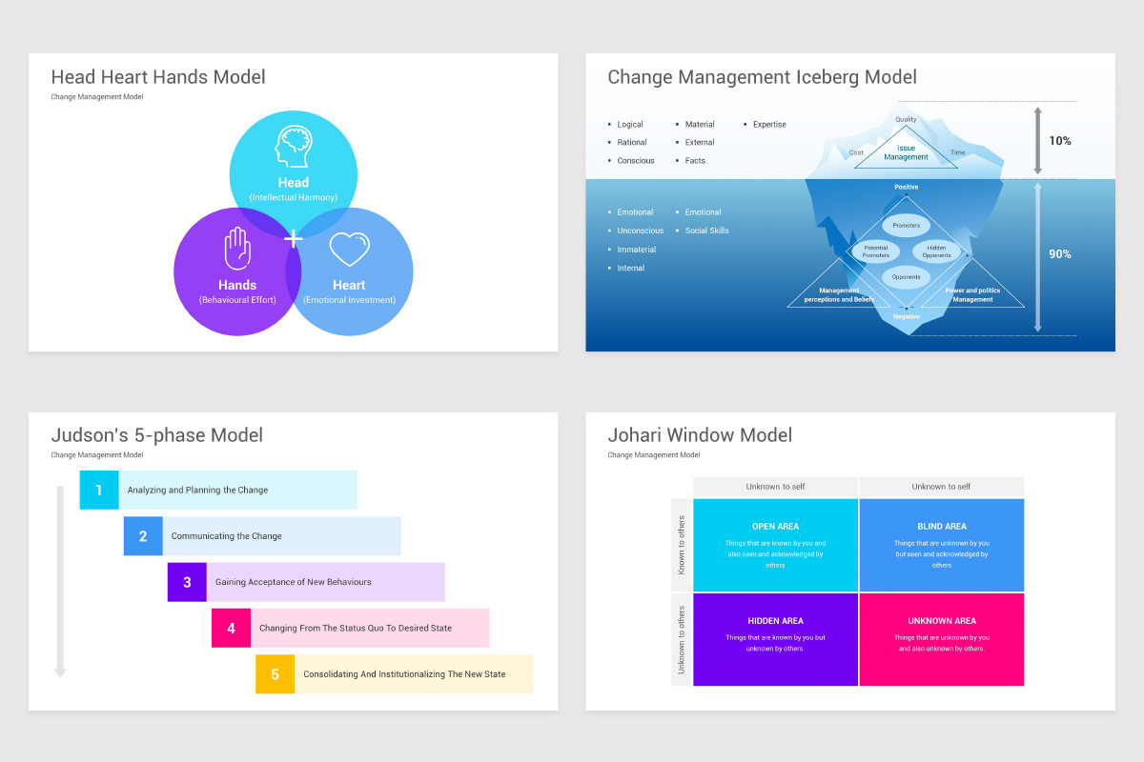
Task: Click the vertical "Known to others" row header
Action: [x=681, y=545]
